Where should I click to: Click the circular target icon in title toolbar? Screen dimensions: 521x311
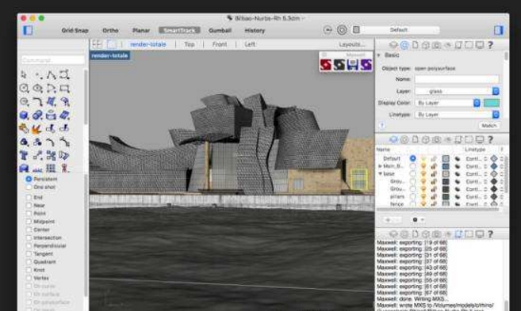[342, 30]
